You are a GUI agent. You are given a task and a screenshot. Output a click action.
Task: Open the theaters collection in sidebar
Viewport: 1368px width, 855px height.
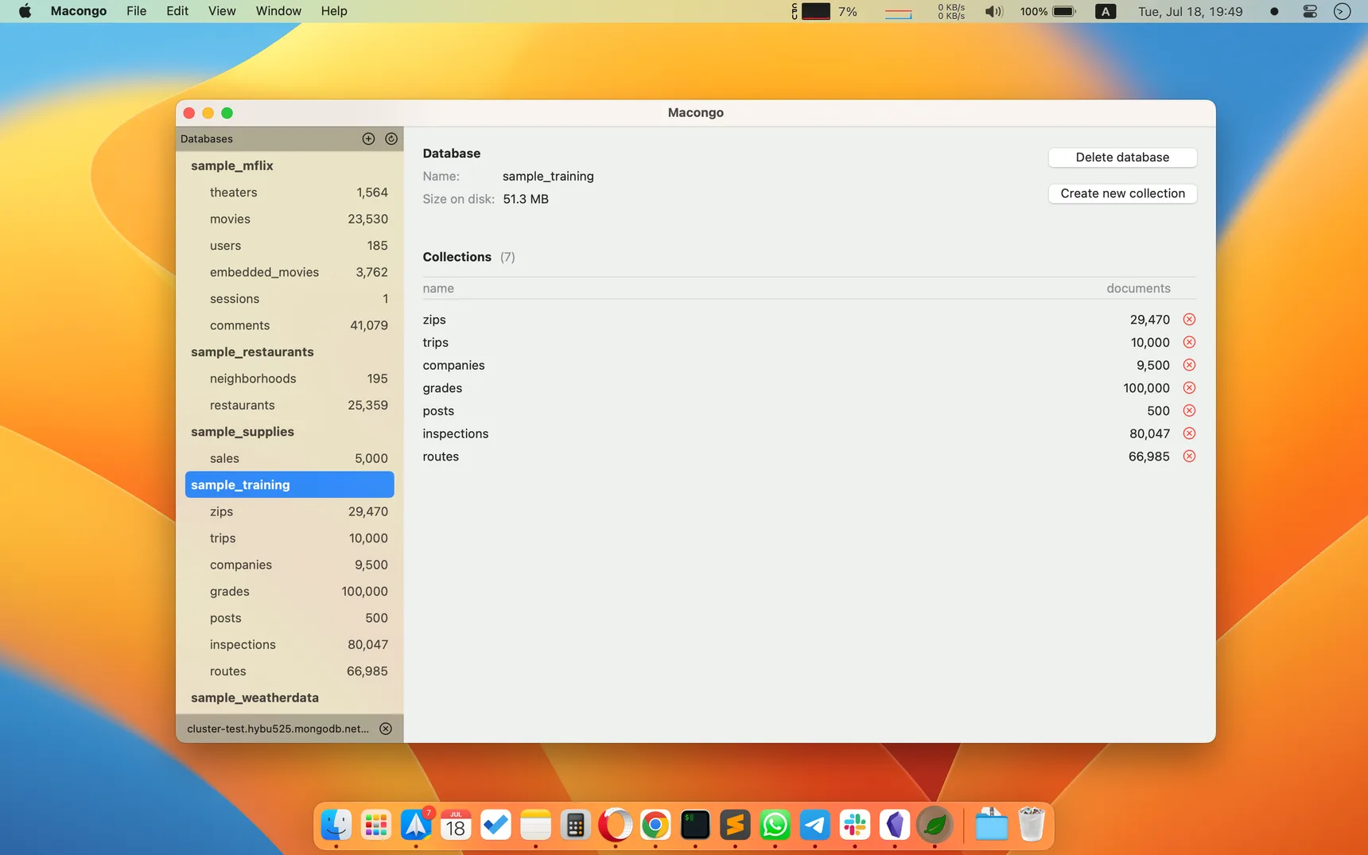[x=290, y=192]
